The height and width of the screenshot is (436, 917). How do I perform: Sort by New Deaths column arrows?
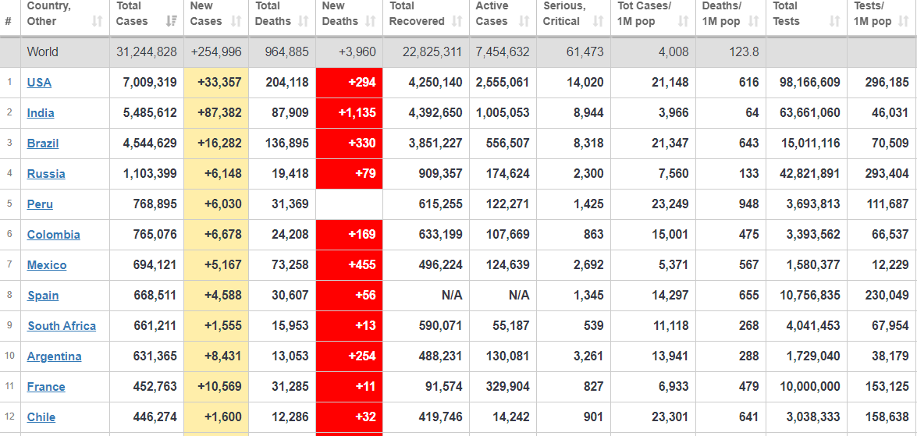[x=370, y=21]
